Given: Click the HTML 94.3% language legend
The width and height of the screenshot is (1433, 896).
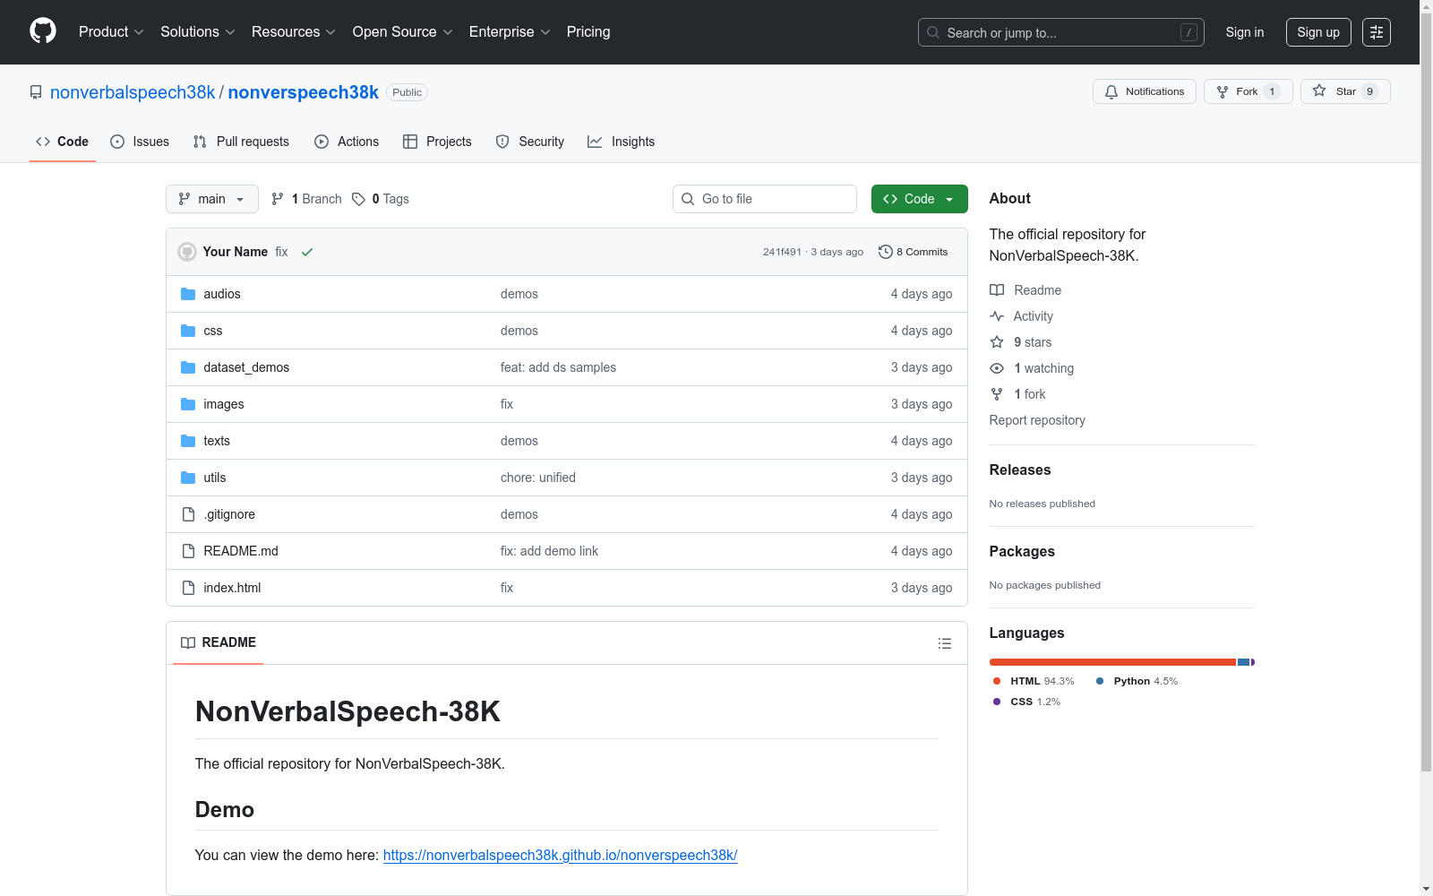Looking at the screenshot, I should tap(1034, 681).
